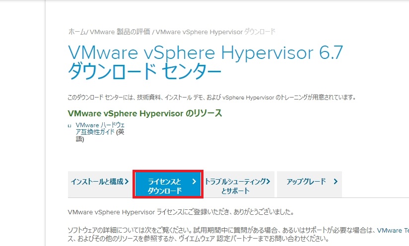This screenshot has width=409, height=246.
Task: Click the このダウンロード センターには description line
Action: [212, 98]
